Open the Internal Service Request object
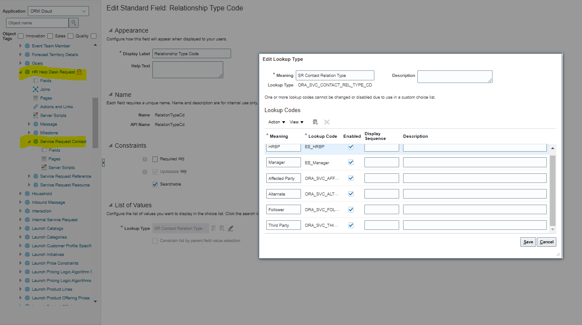The image size is (582, 325). pos(54,219)
